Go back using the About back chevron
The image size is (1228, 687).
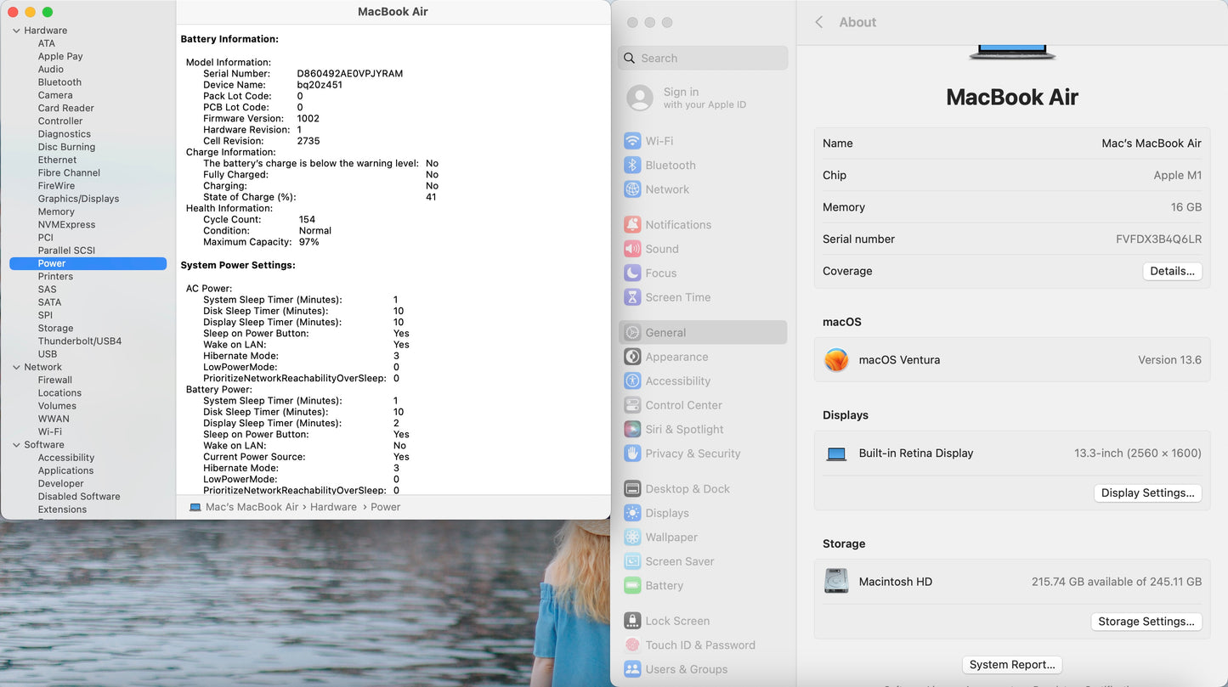coord(819,22)
